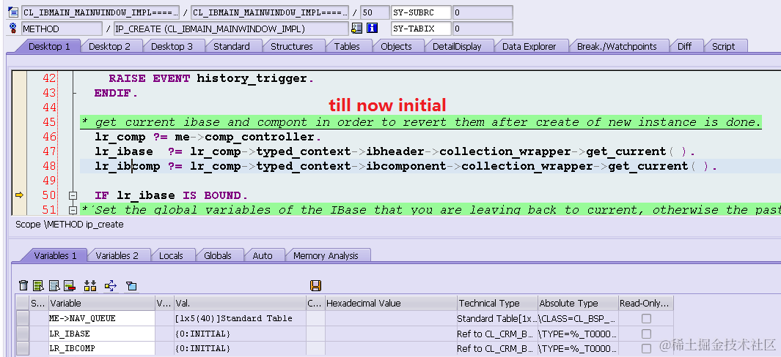This screenshot has width=781, height=357.
Task: Click the Hexadecimal Value column header
Action: click(390, 304)
